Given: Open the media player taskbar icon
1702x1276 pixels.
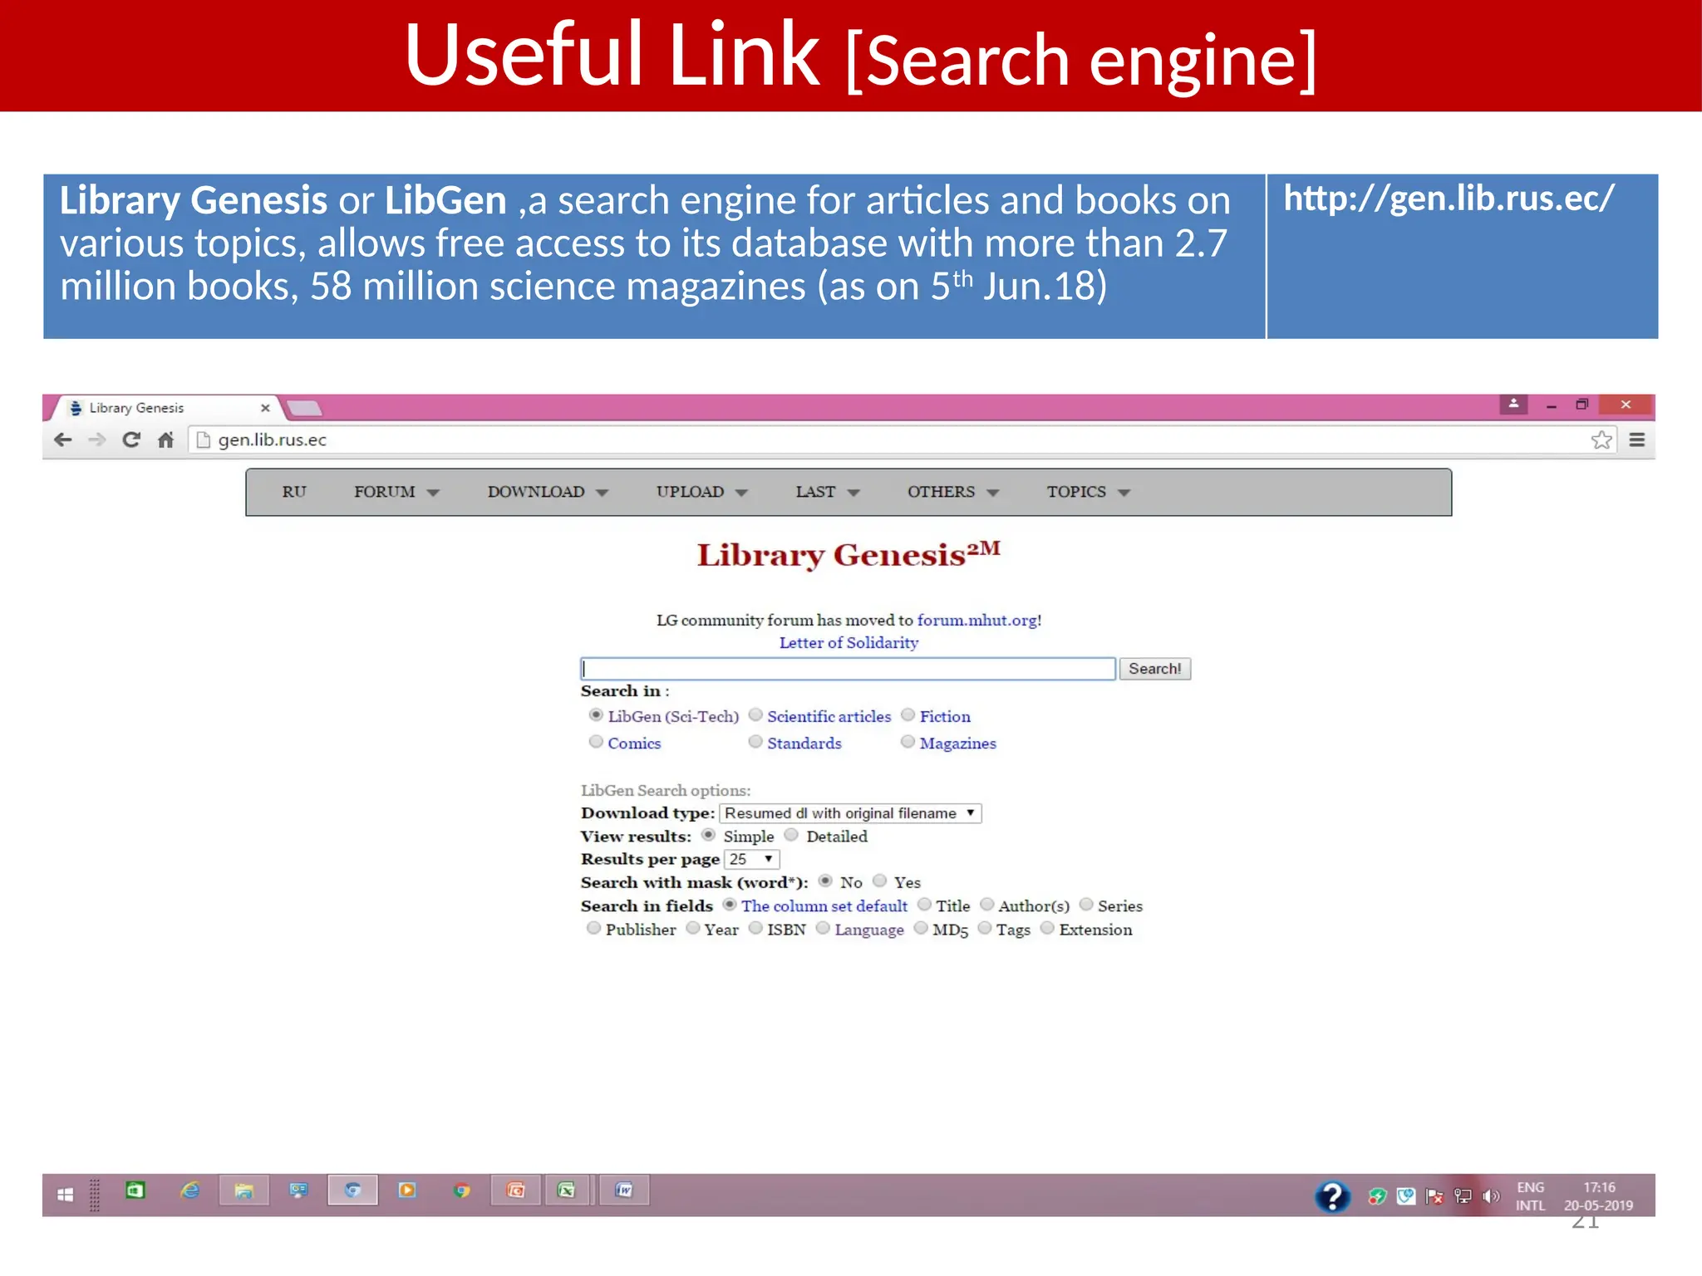Looking at the screenshot, I should coord(407,1190).
